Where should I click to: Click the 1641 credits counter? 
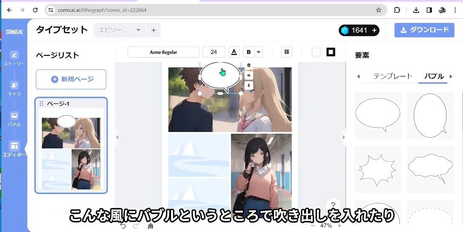tap(359, 30)
